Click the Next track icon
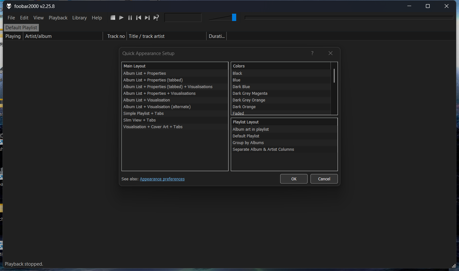Screen dimensions: 459x271 coord(147,17)
